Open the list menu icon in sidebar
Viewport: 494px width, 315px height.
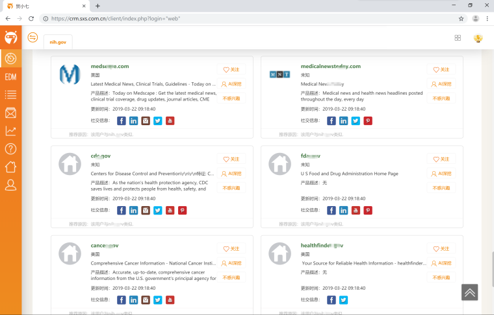coord(10,95)
